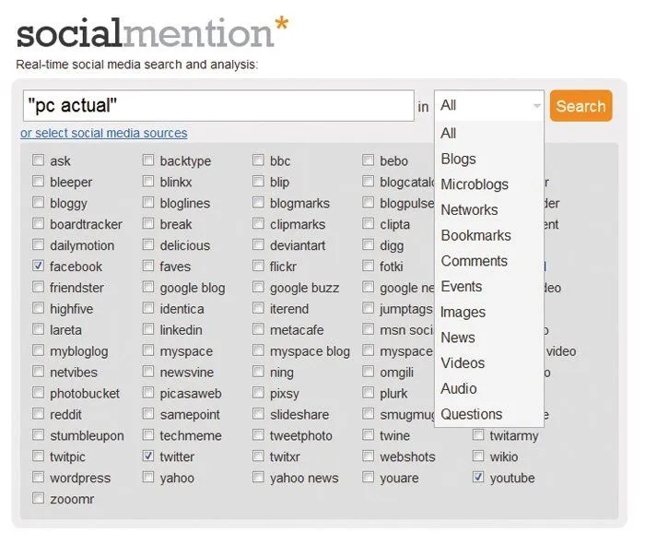Select the delicious checkbox
Screen dimensions: 645x545
148,244
